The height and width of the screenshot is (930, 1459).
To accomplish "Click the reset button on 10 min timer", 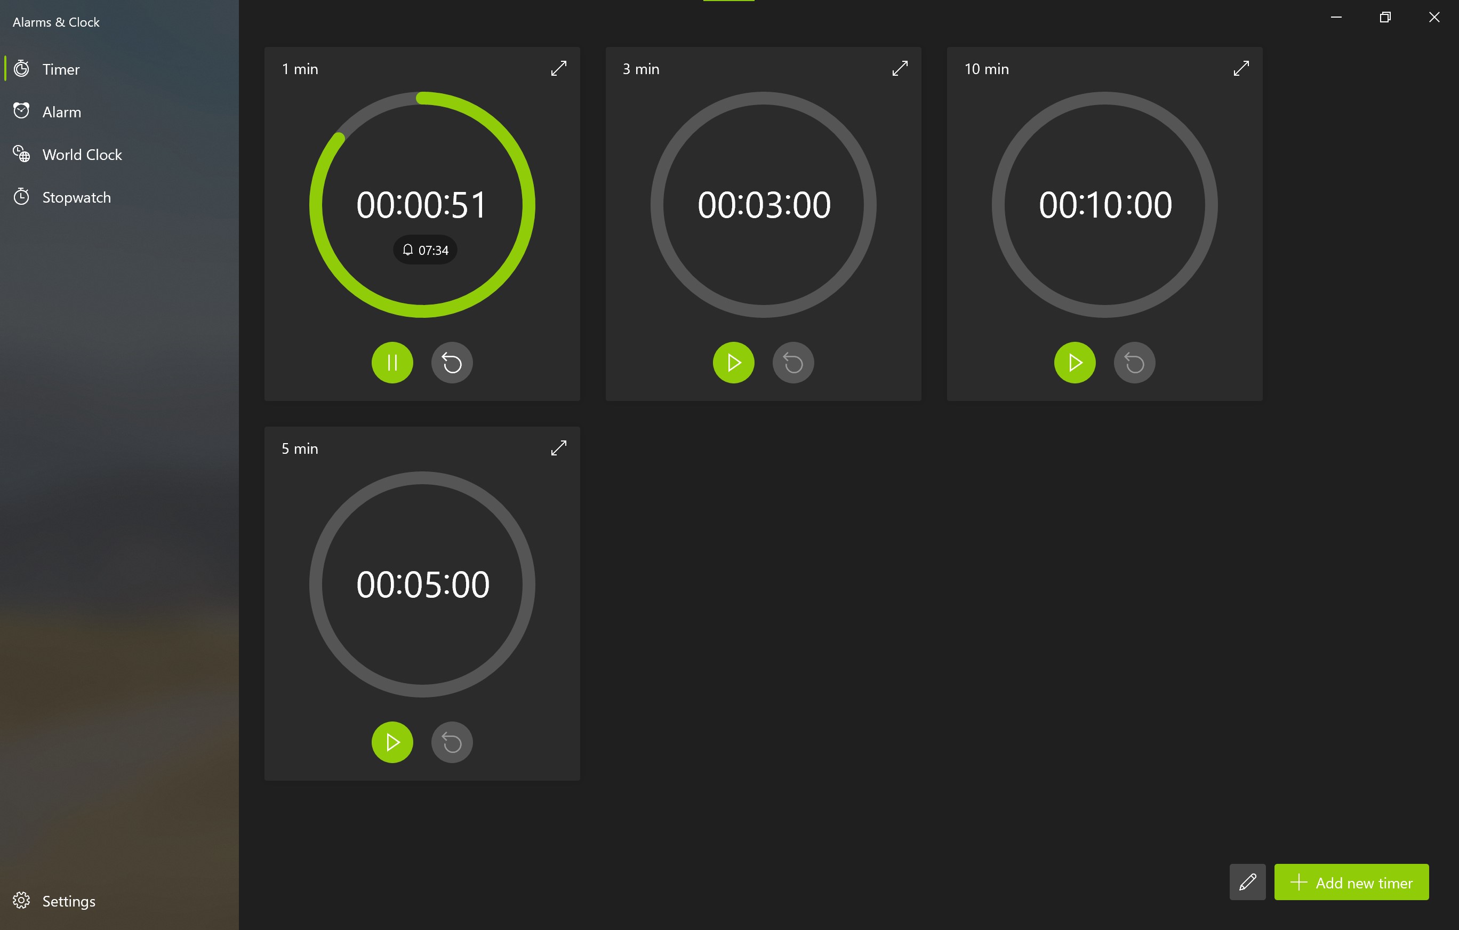I will pos(1134,363).
